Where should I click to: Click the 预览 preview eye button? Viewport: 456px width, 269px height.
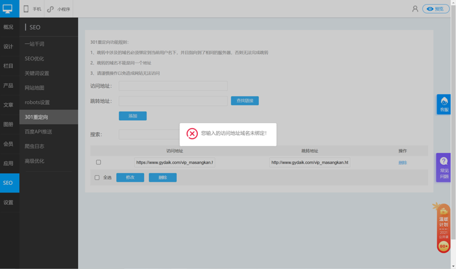[x=435, y=9]
